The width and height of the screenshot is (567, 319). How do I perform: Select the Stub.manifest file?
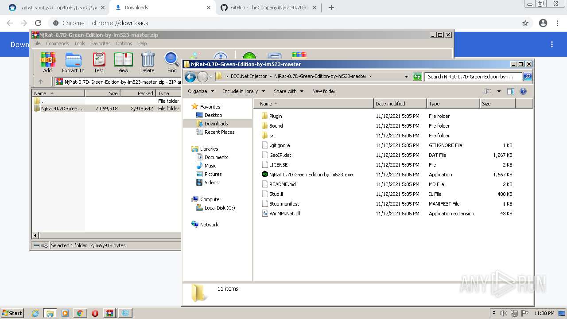point(280,204)
